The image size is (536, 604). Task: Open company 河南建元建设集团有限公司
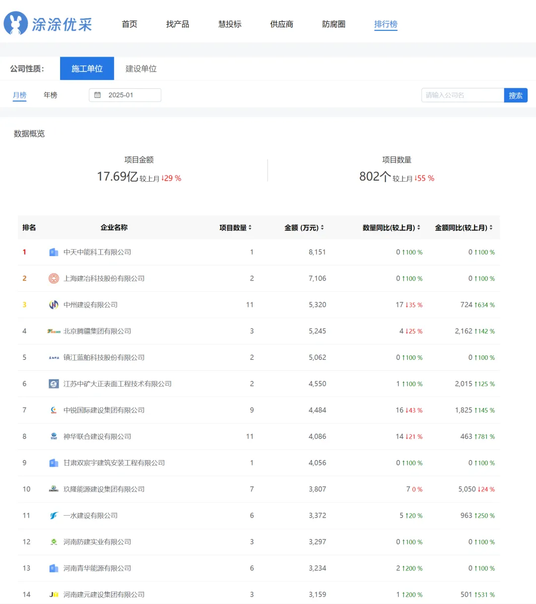[x=104, y=594]
